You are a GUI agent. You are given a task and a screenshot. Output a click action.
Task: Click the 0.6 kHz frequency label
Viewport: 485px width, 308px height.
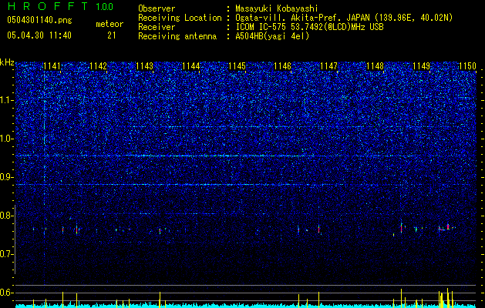(7, 293)
